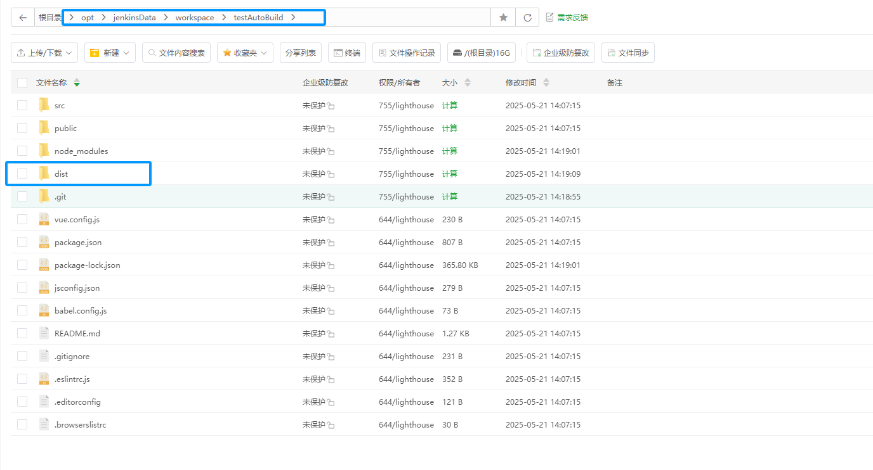Click the lock icon in src row
Screen dimensions: 873x470
pyautogui.click(x=331, y=106)
